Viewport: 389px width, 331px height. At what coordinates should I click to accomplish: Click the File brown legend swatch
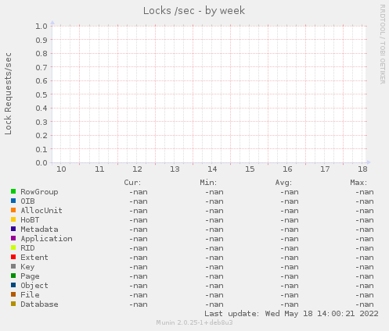[13, 294]
